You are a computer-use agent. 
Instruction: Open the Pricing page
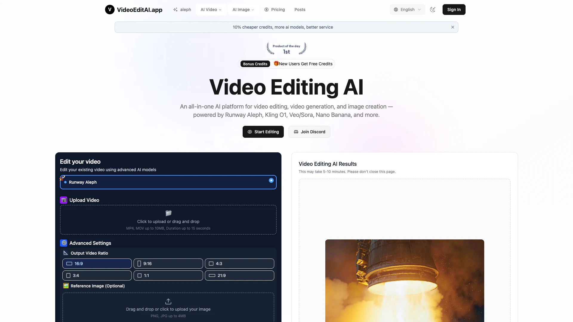[x=275, y=10]
